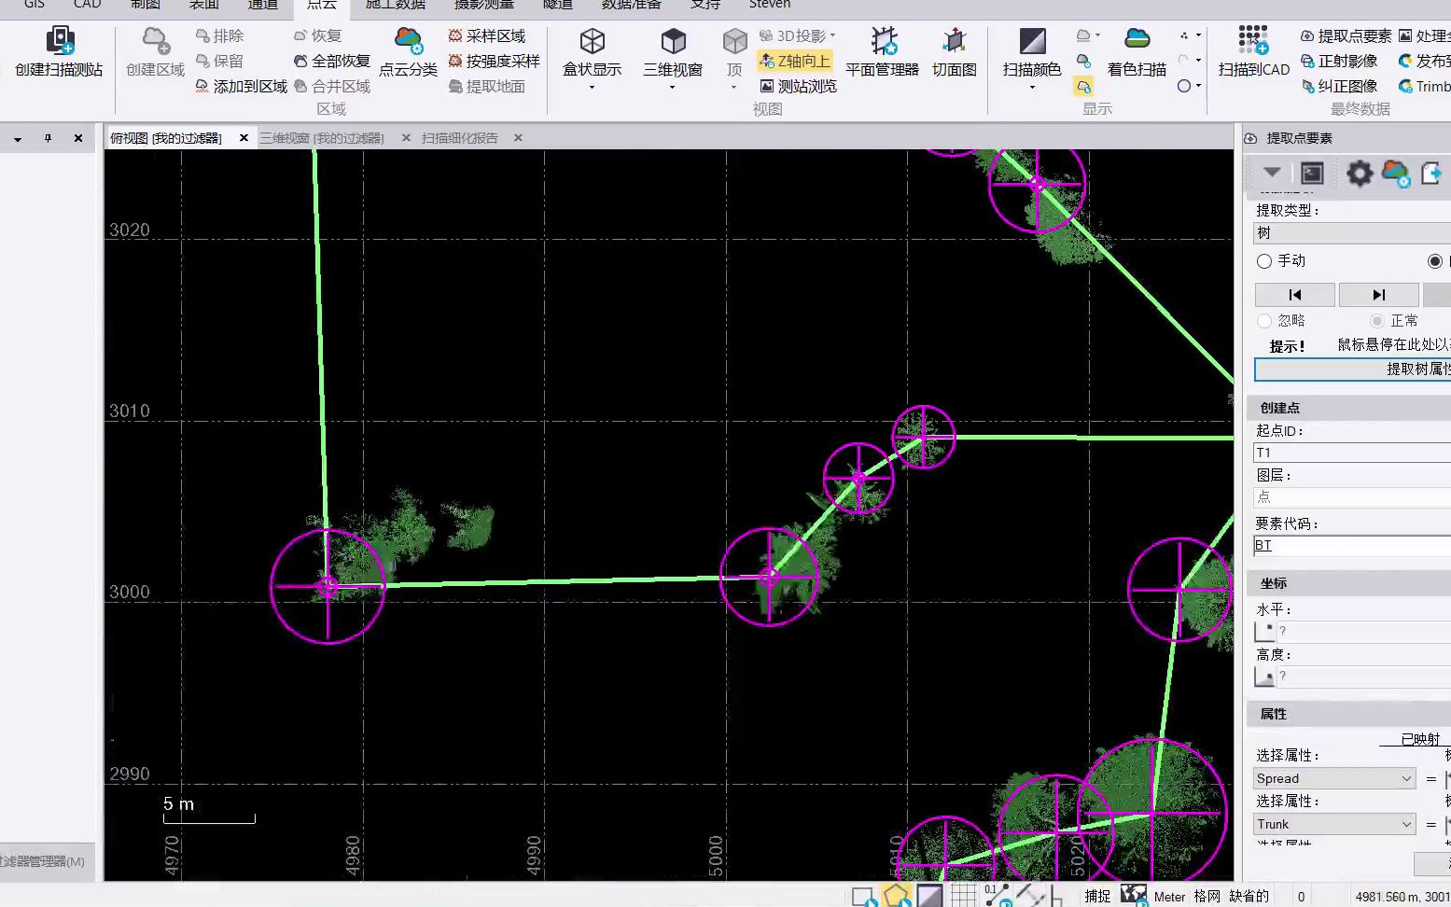Screen dimensions: 1451x907
Task: Open the left panel dropdown arrow
Action: pyautogui.click(x=17, y=139)
